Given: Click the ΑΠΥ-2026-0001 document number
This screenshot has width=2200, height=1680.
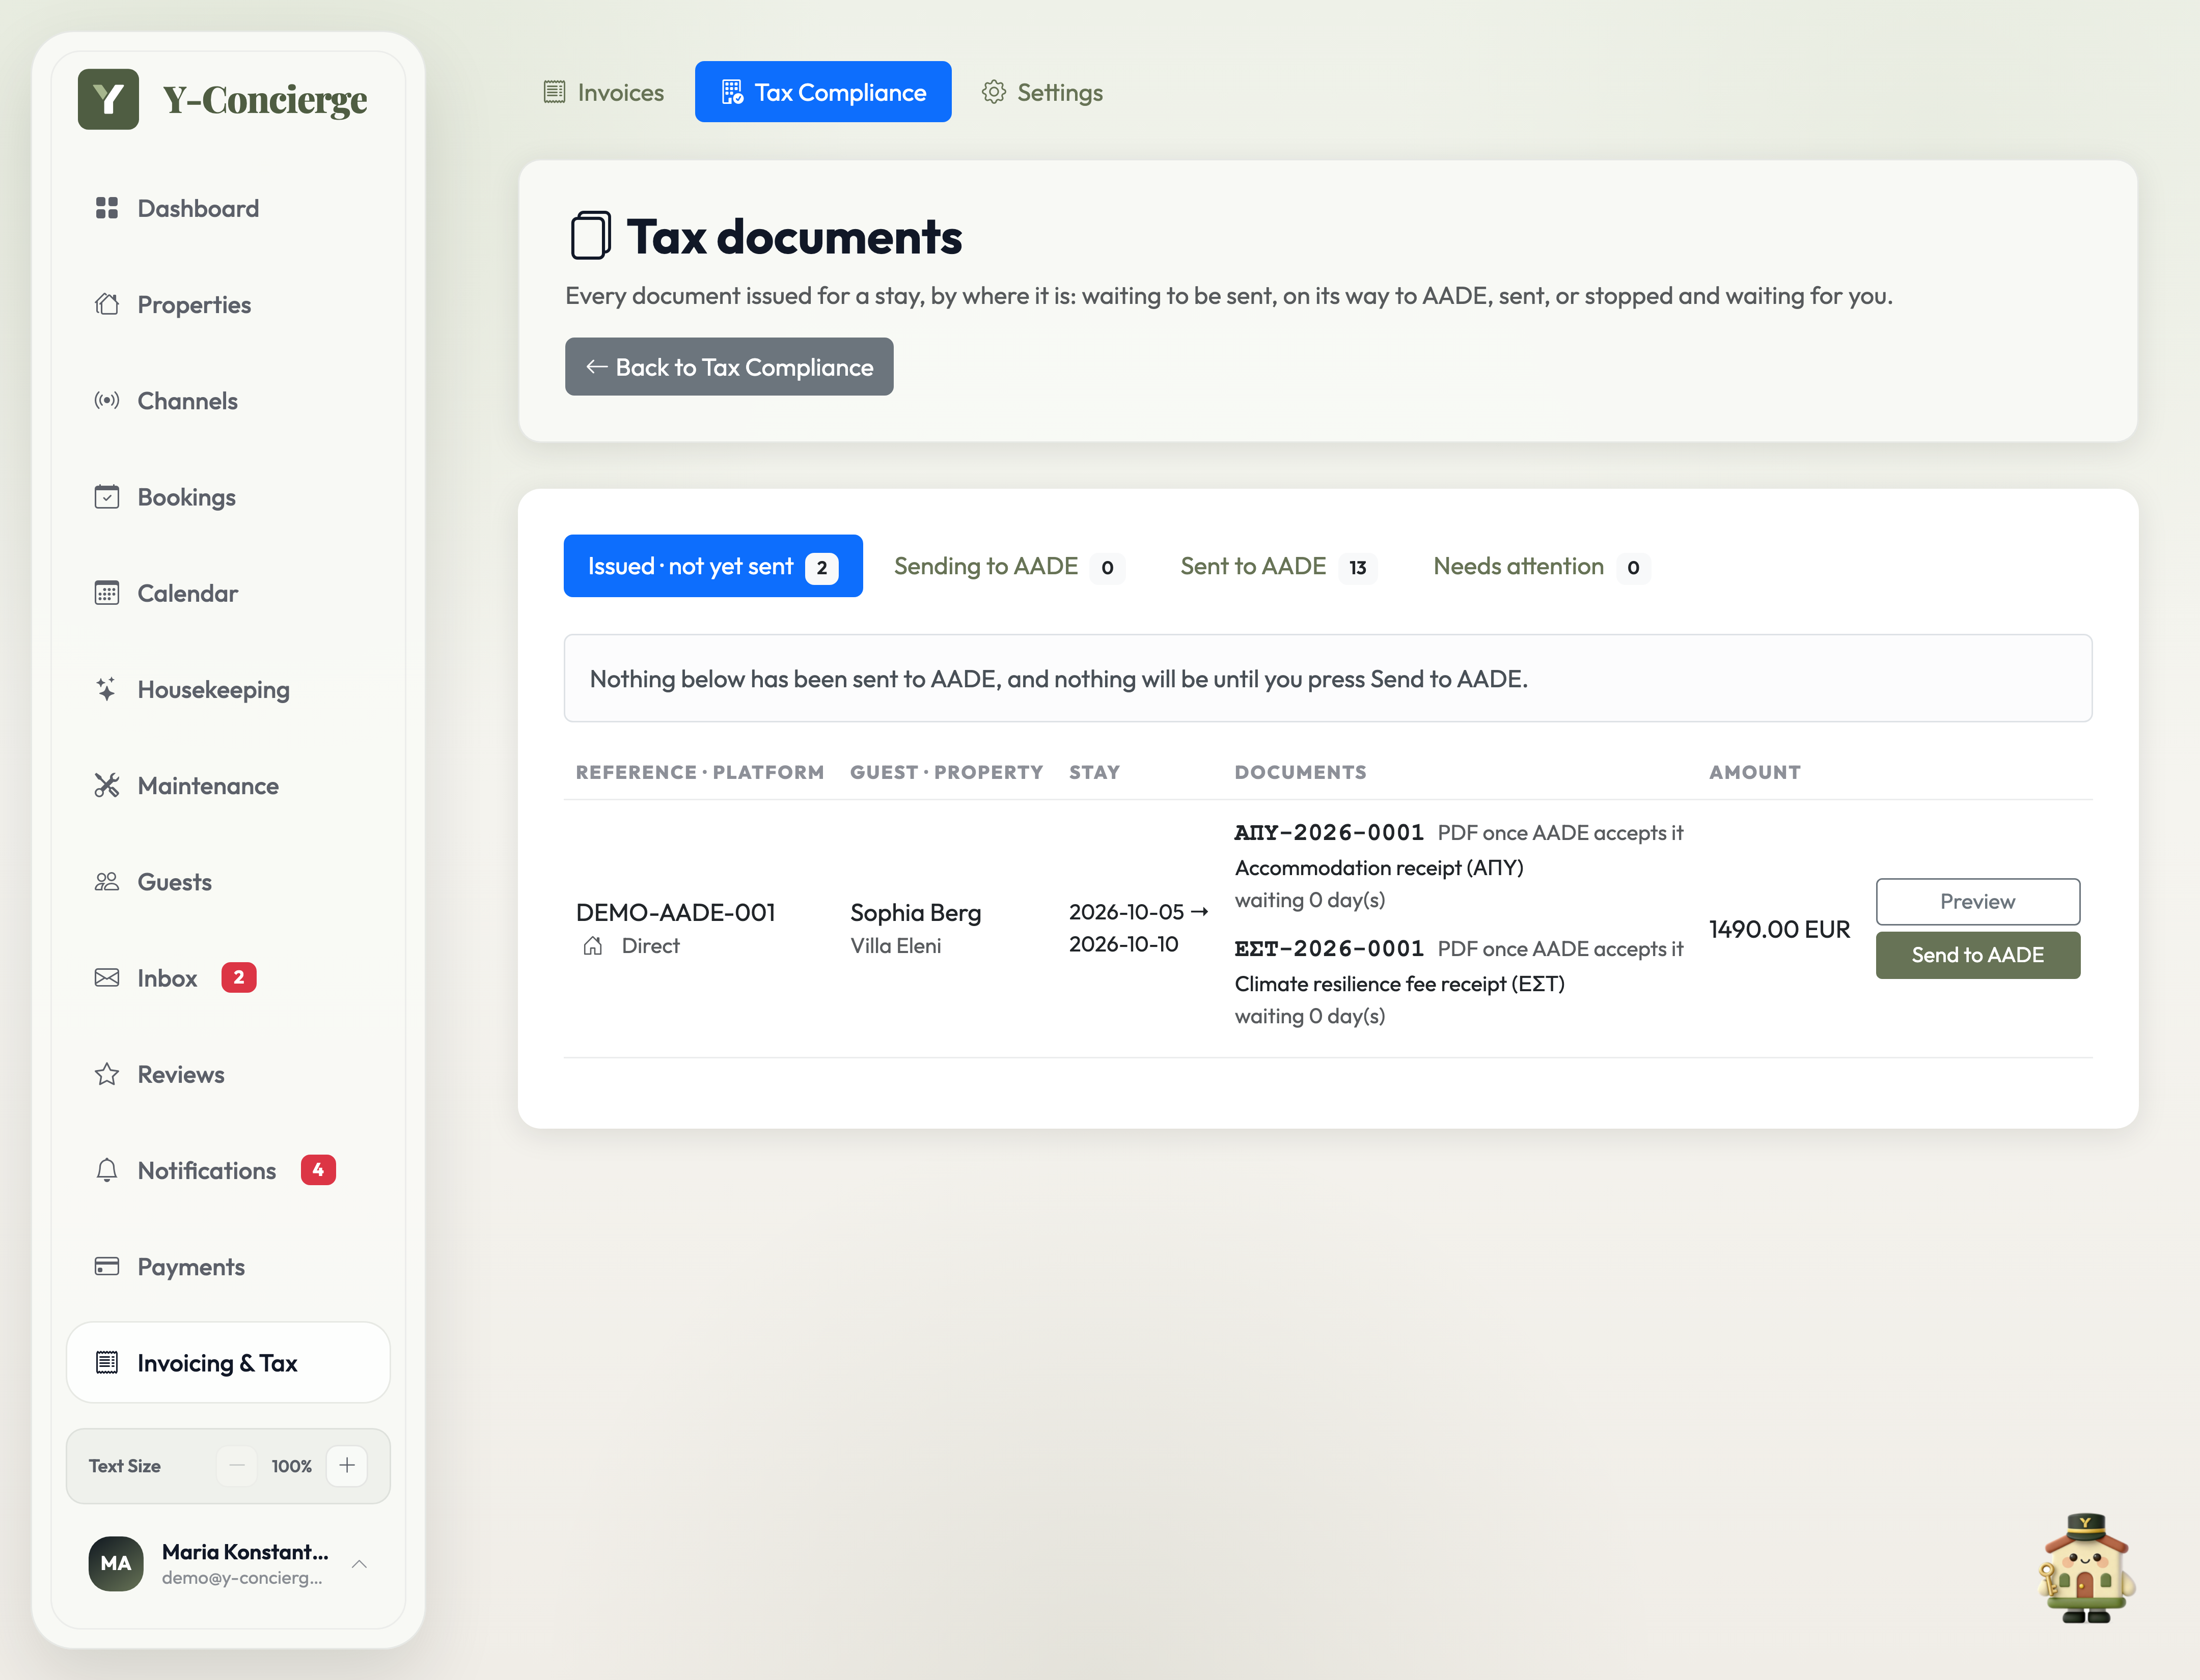Looking at the screenshot, I should [x=1329, y=832].
